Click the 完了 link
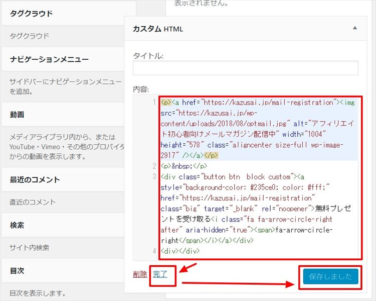 click(160, 274)
